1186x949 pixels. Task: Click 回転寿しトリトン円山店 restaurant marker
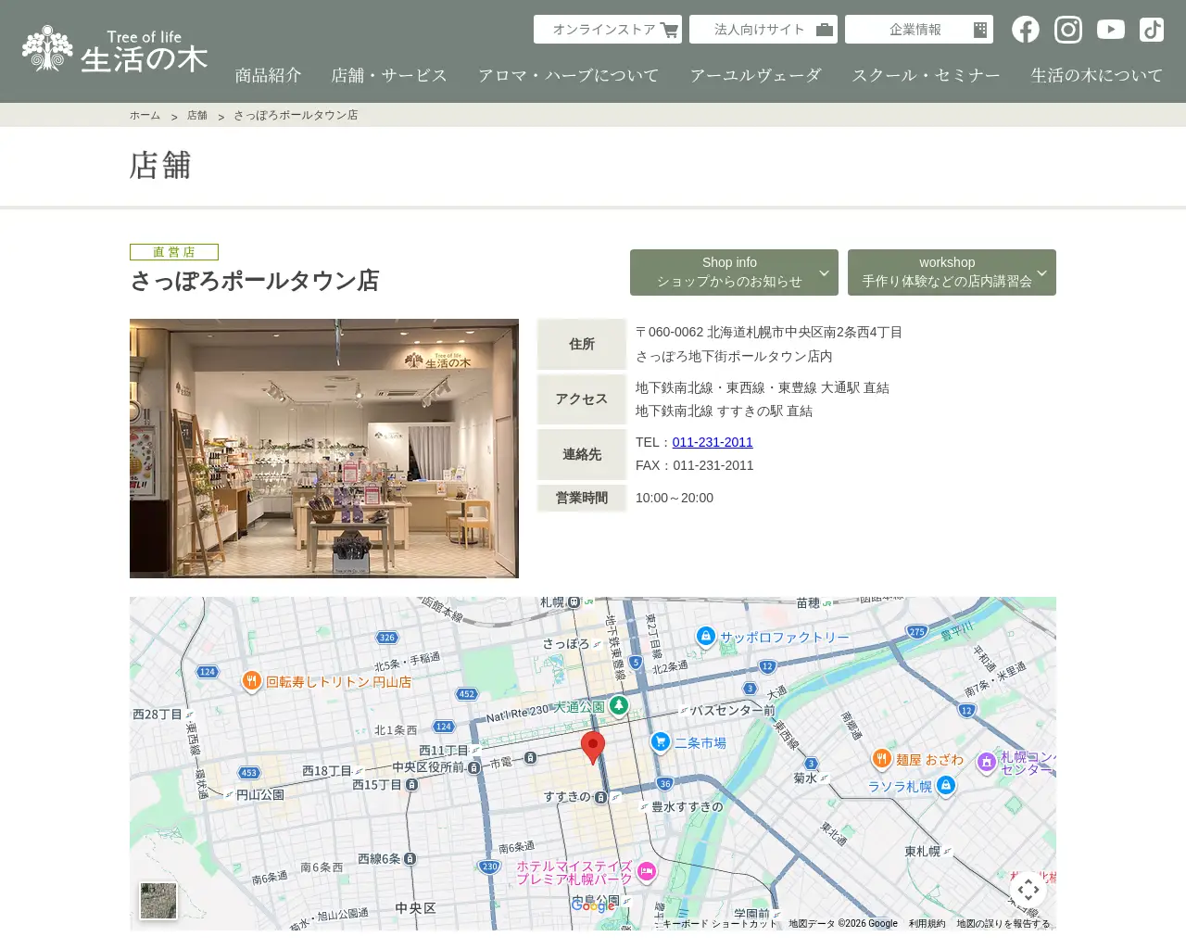(251, 681)
